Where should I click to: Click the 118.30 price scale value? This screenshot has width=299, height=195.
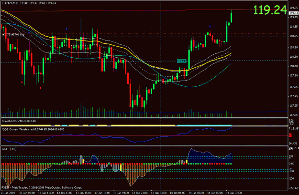(294, 57)
